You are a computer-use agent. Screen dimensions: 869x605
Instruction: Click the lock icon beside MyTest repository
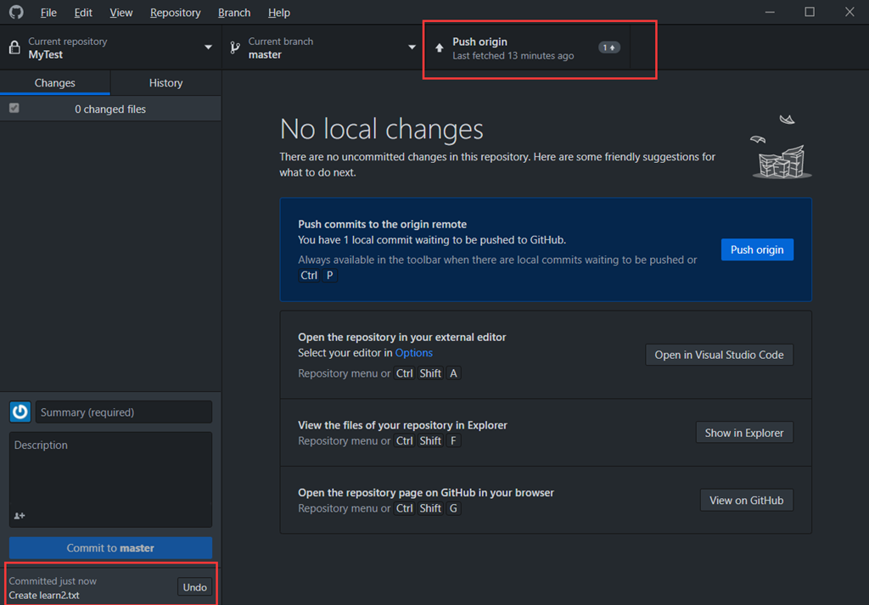pyautogui.click(x=14, y=48)
